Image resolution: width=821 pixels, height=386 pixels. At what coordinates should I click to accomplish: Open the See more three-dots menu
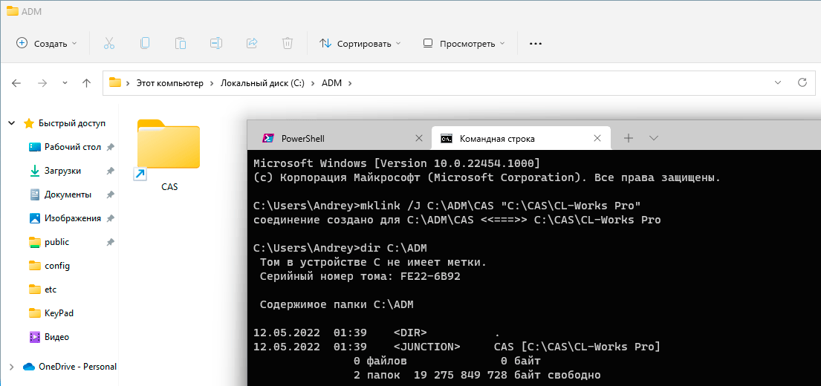click(535, 43)
